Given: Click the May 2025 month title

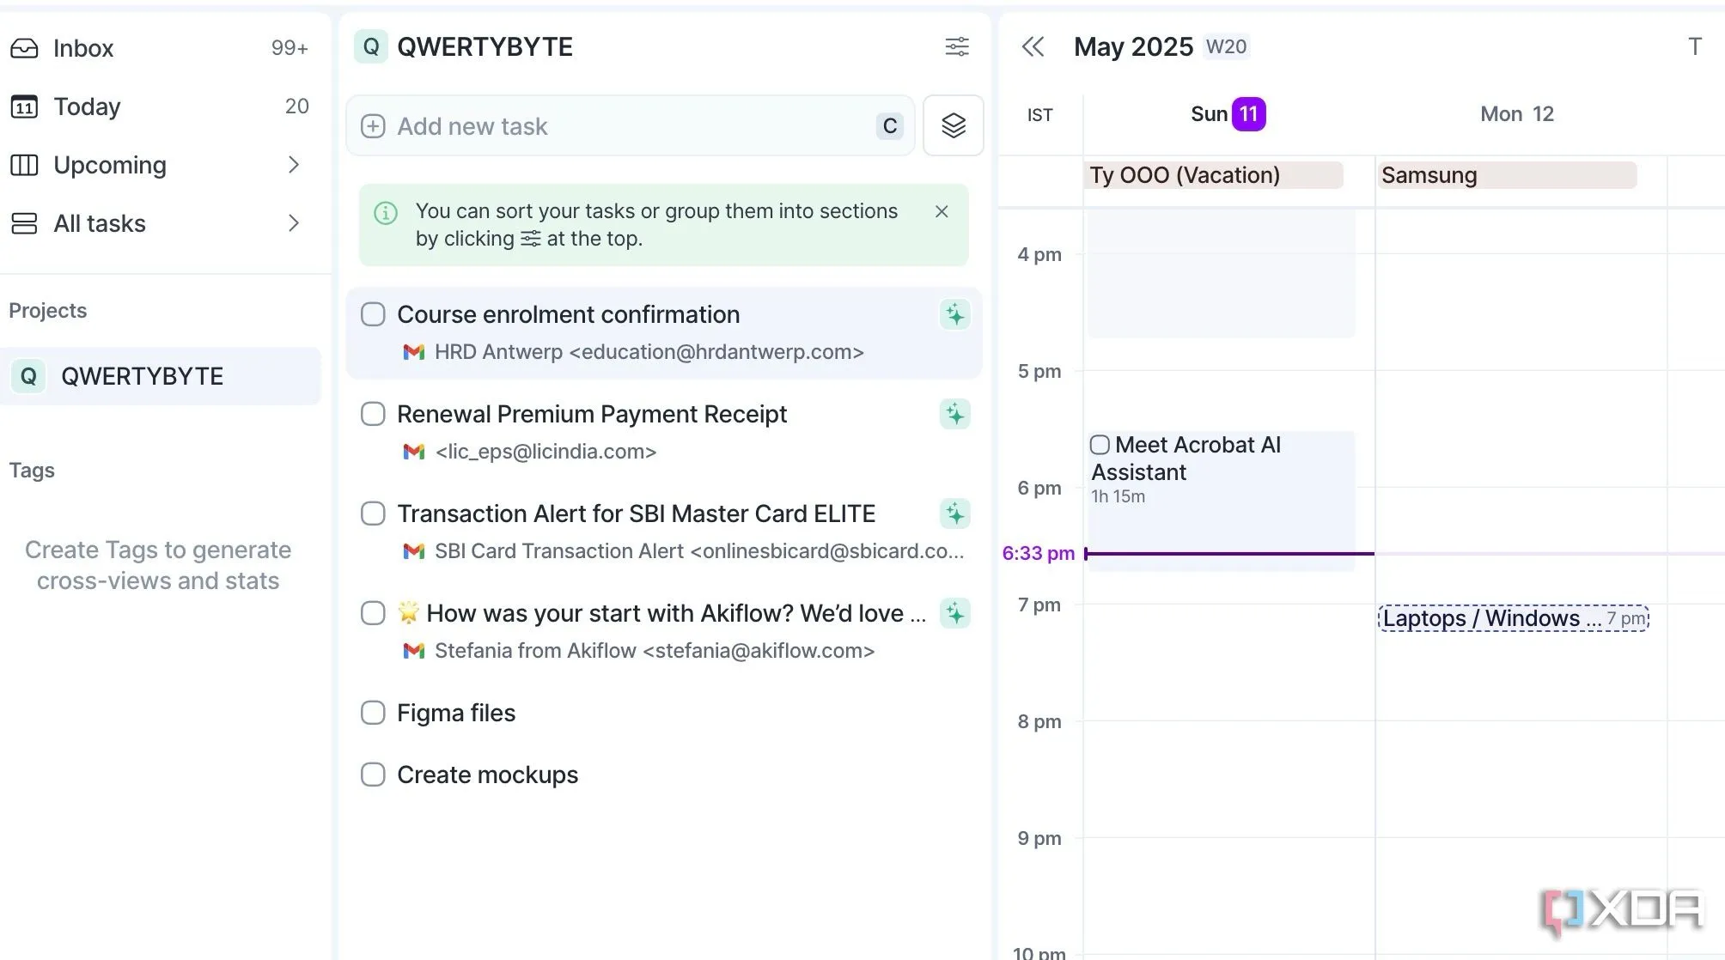Looking at the screenshot, I should tap(1133, 46).
